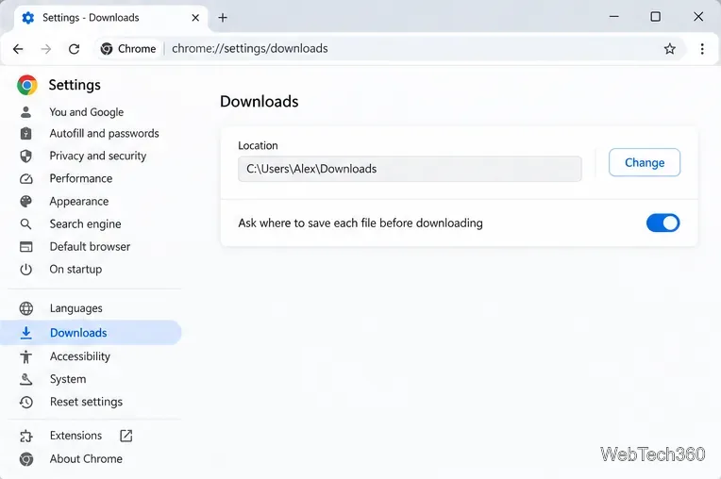Click the About Chrome logo icon

pyautogui.click(x=26, y=459)
